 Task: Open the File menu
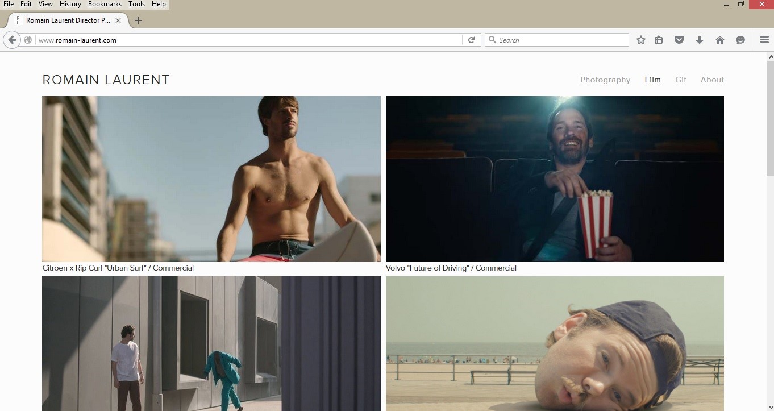click(9, 4)
